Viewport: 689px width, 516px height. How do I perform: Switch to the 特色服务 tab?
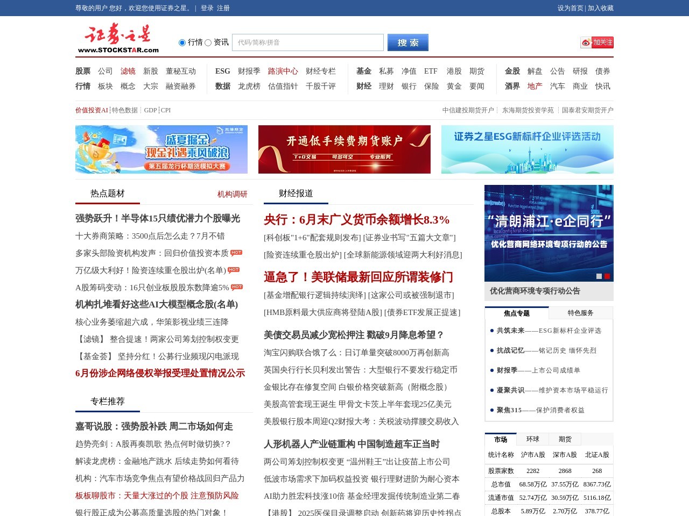click(x=581, y=312)
